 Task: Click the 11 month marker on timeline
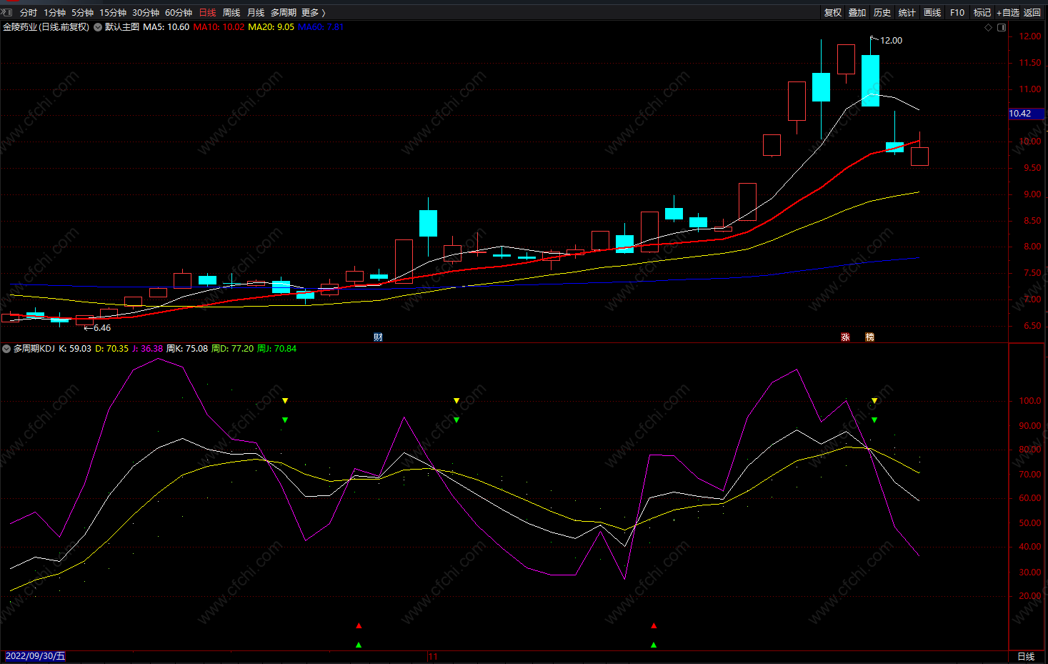tap(433, 656)
